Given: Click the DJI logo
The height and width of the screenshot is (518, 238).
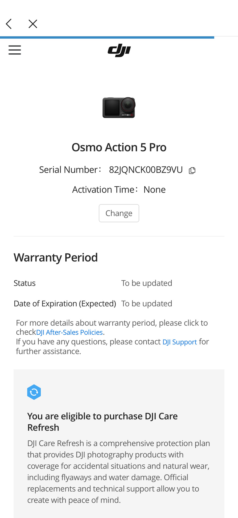Looking at the screenshot, I should 119,50.
